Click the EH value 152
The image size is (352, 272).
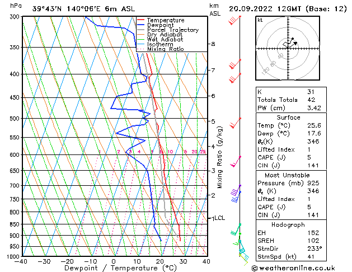313,233
